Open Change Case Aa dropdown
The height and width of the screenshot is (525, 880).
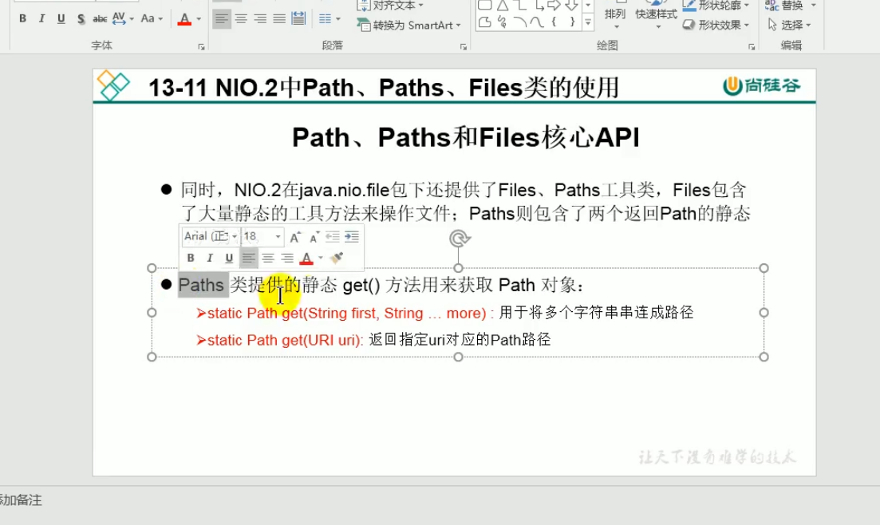point(152,18)
